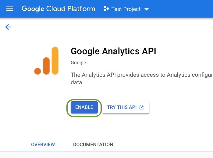Screen dimensions: 213x158
Task: Click the Google Analytics bar chart logo
Action: click(46, 61)
